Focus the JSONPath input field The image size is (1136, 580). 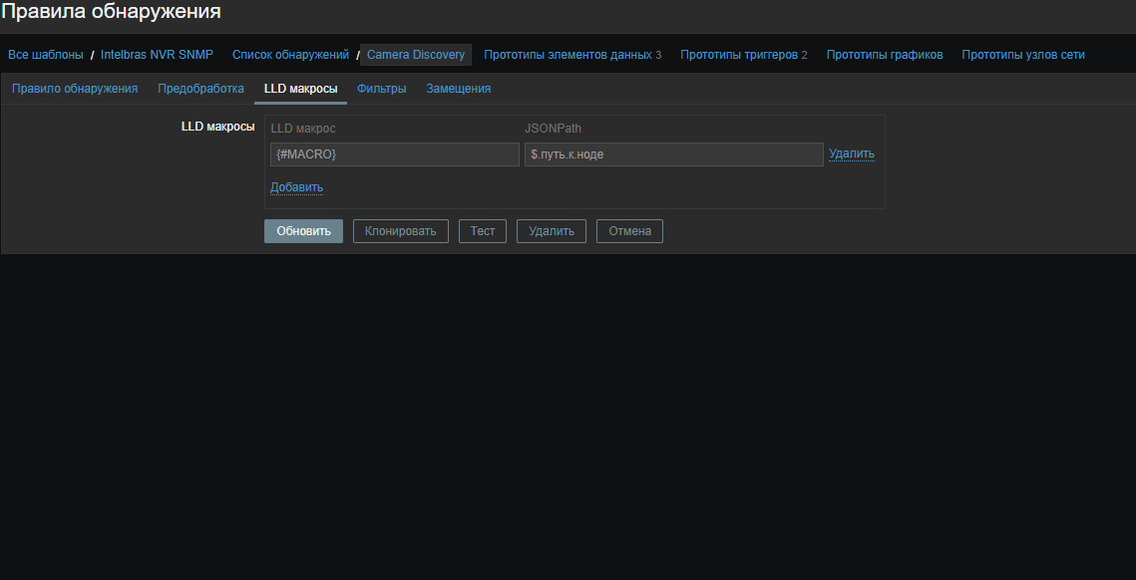(673, 154)
